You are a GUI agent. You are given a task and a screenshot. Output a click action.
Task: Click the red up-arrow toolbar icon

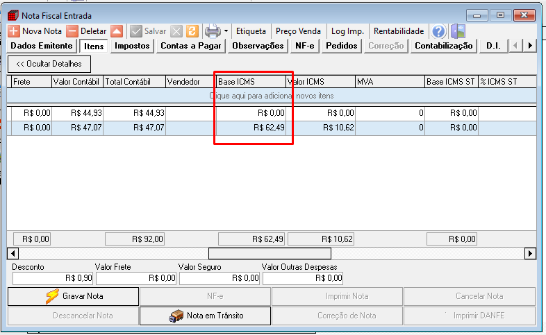(117, 31)
